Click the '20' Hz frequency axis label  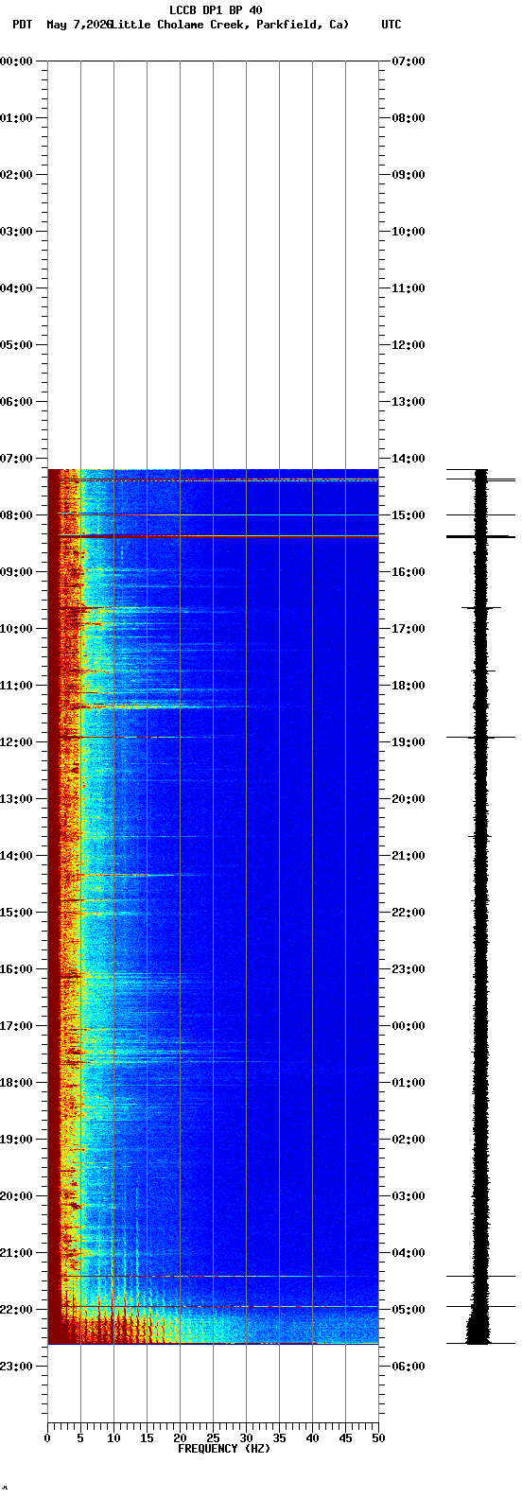coord(180,1438)
